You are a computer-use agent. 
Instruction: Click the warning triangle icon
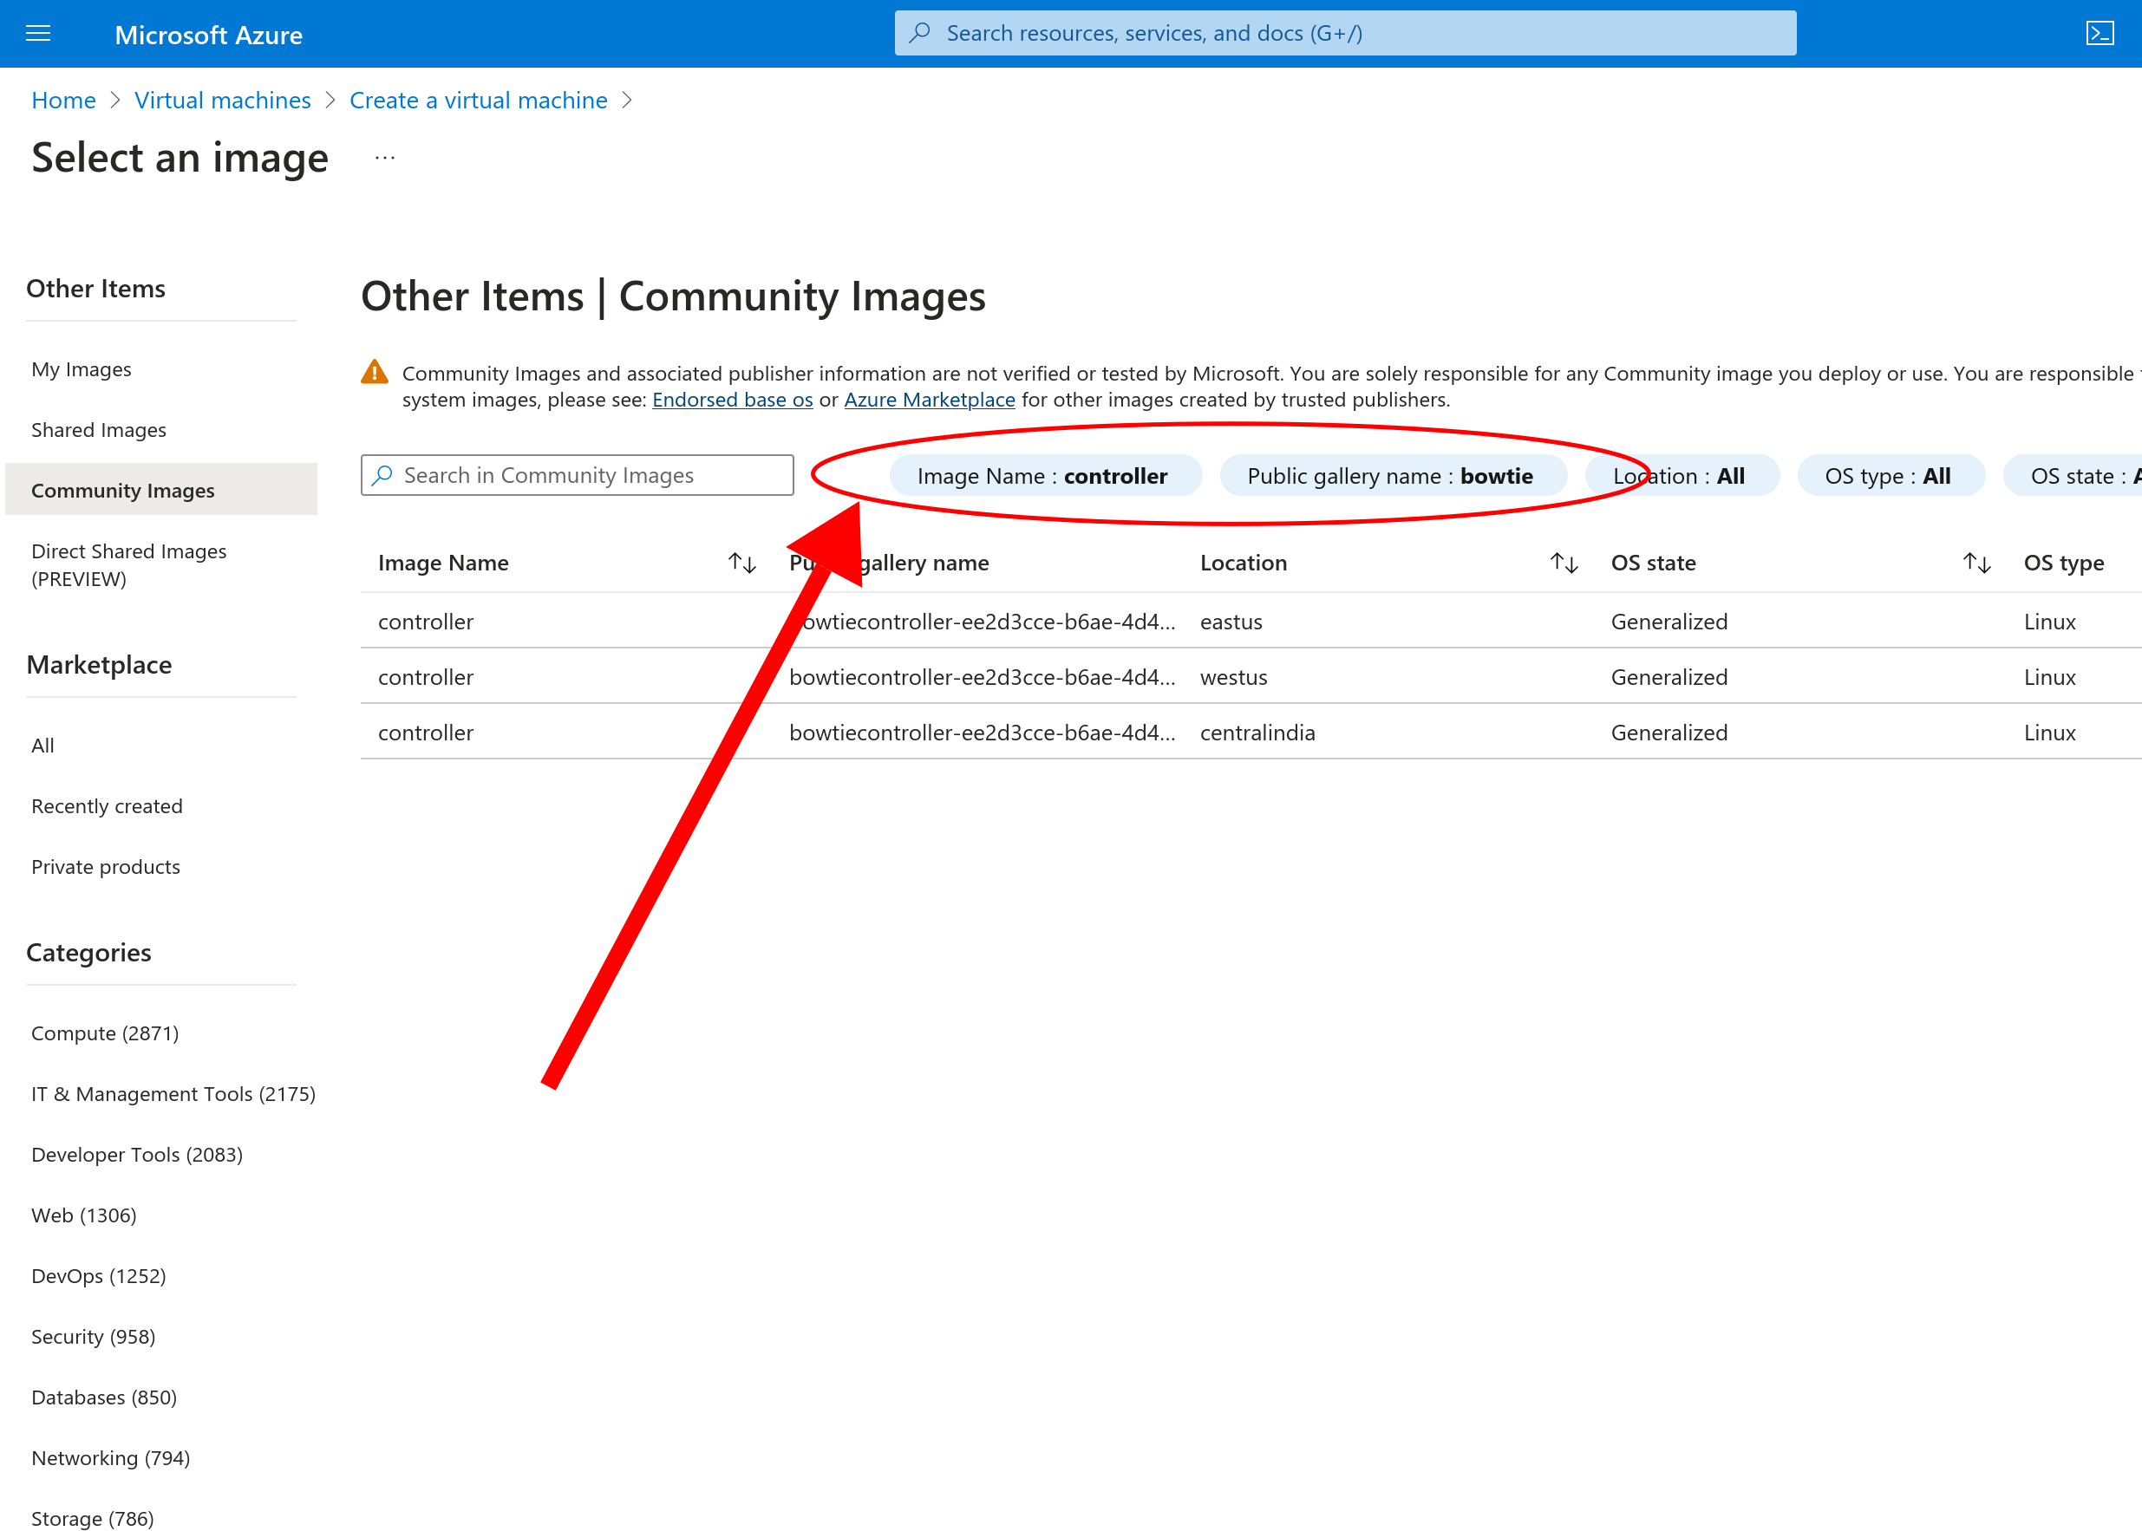(375, 373)
